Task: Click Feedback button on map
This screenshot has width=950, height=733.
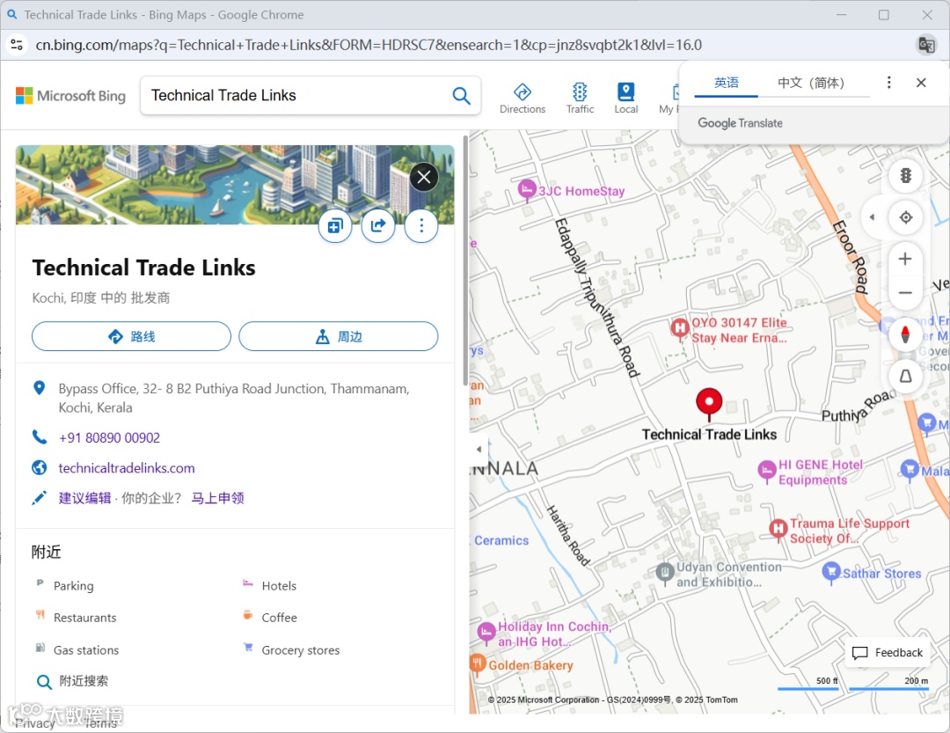Action: click(888, 653)
